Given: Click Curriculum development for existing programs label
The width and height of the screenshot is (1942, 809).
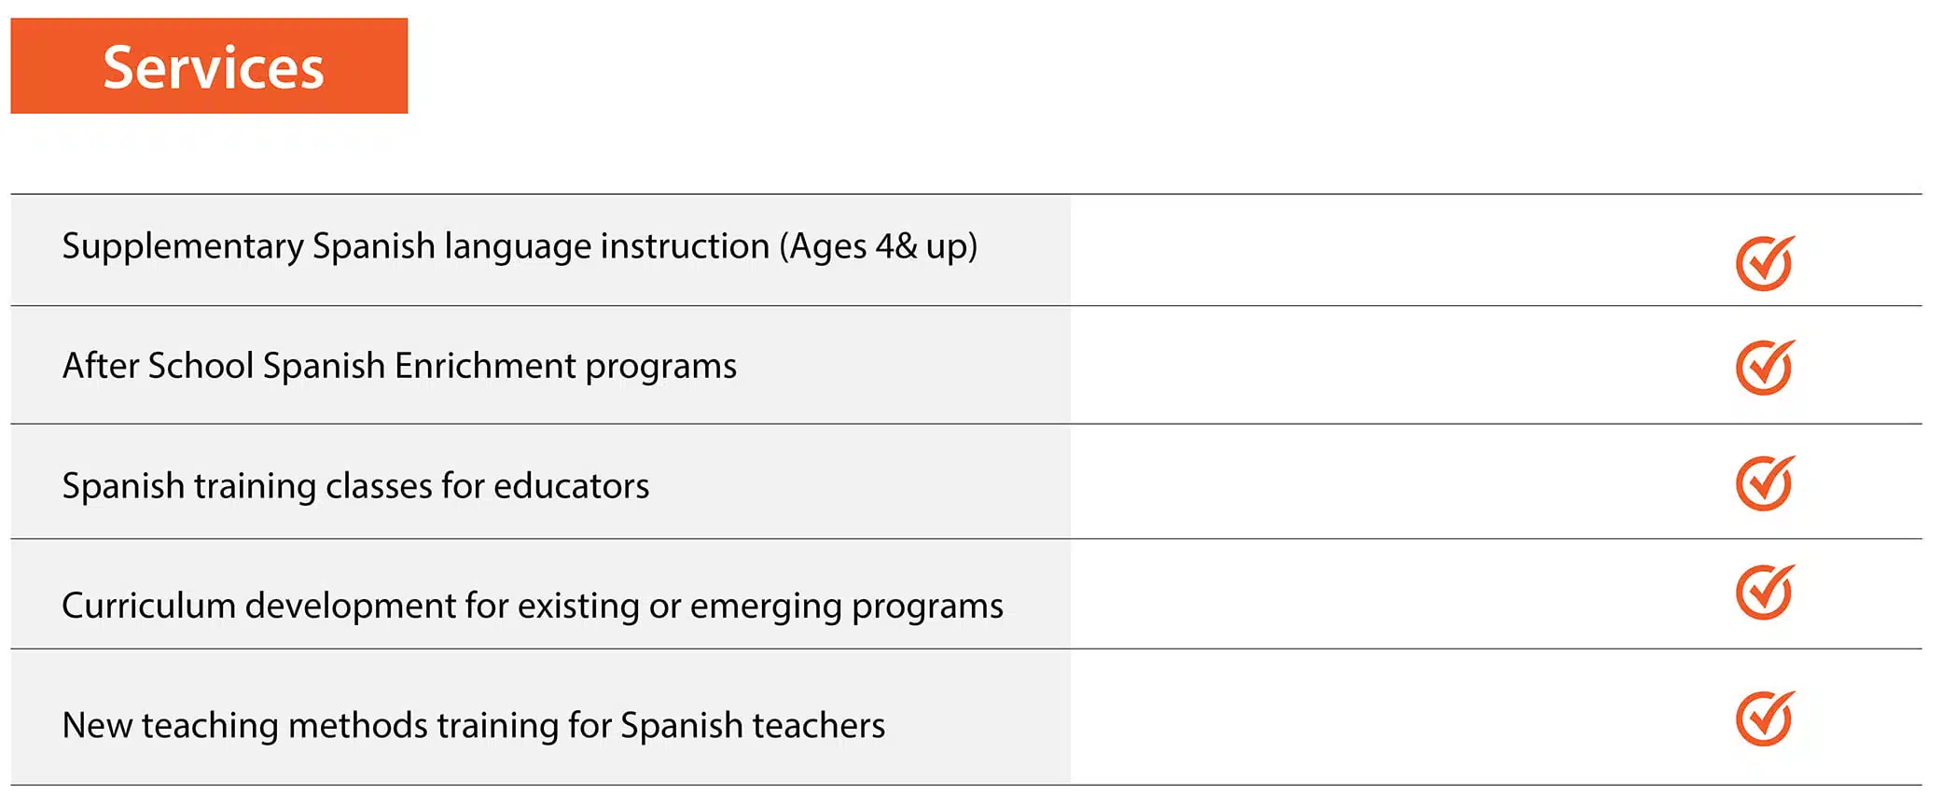Looking at the screenshot, I should (x=532, y=606).
